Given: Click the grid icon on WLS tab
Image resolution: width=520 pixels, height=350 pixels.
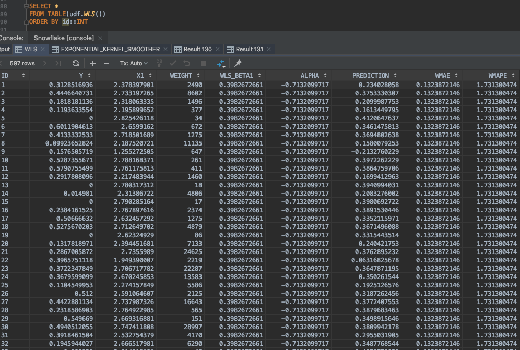Looking at the screenshot, I should coord(19,50).
